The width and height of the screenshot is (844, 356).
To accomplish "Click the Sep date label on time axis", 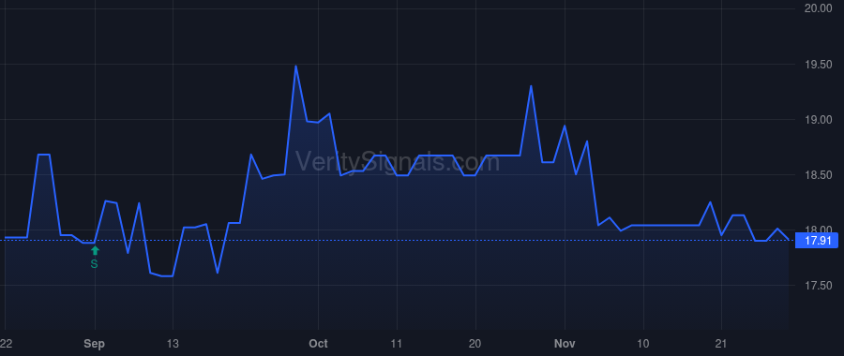I will (x=94, y=344).
